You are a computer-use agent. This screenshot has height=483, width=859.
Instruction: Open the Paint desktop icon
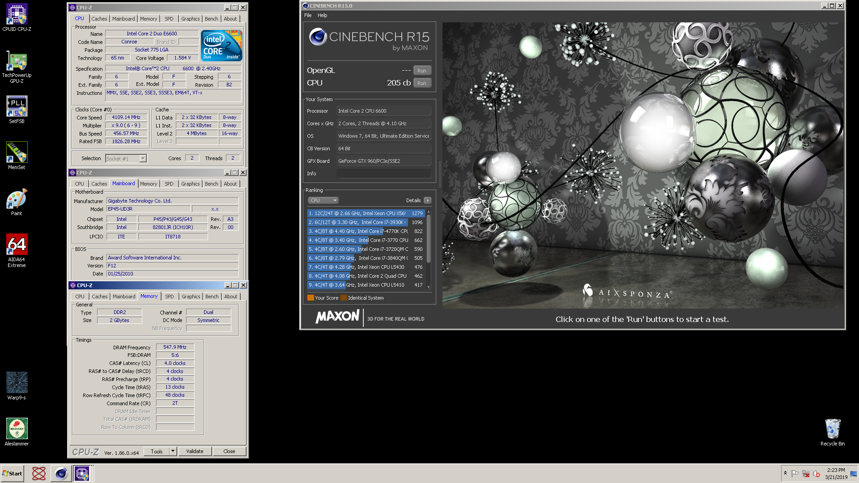17,202
